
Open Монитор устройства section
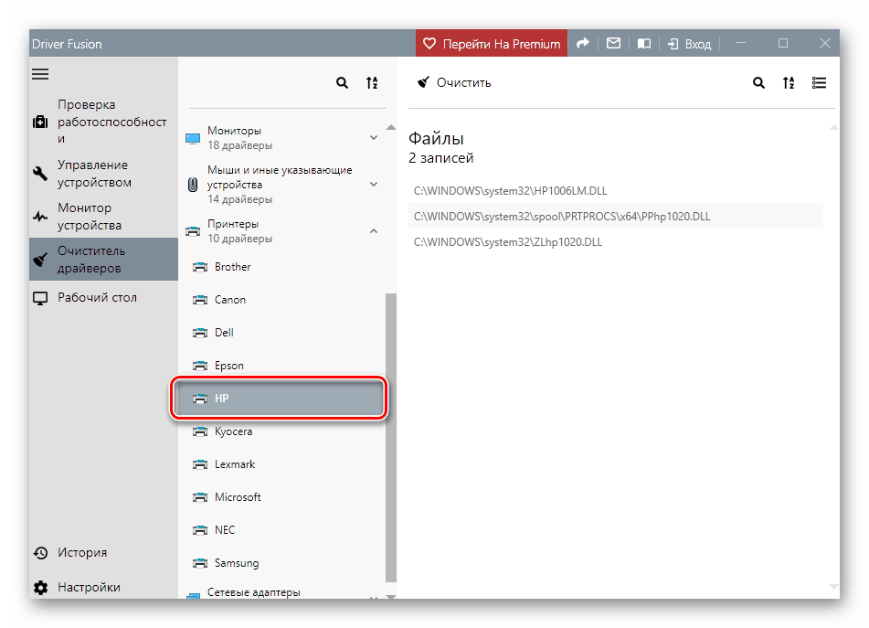coord(103,216)
